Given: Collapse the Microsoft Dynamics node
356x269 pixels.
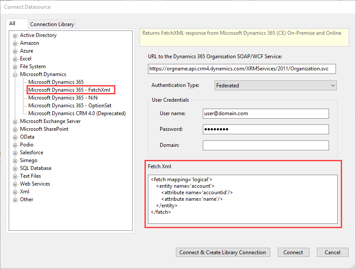Looking at the screenshot, I should (x=15, y=75).
